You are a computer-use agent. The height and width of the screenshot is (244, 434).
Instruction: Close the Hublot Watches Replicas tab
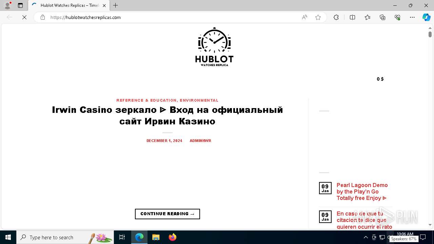point(104,5)
